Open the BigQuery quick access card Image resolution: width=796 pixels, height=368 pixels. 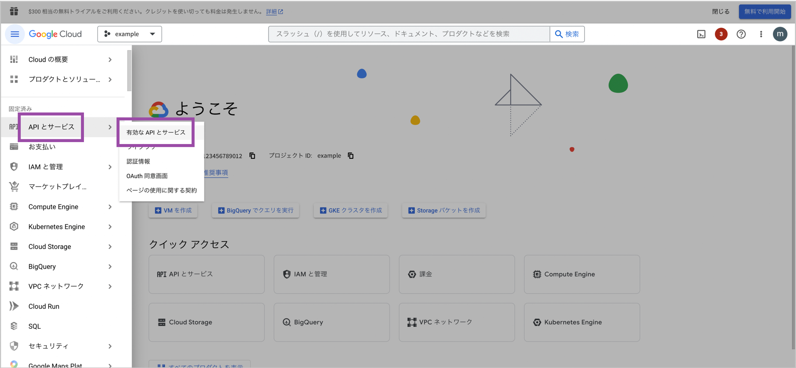click(332, 322)
